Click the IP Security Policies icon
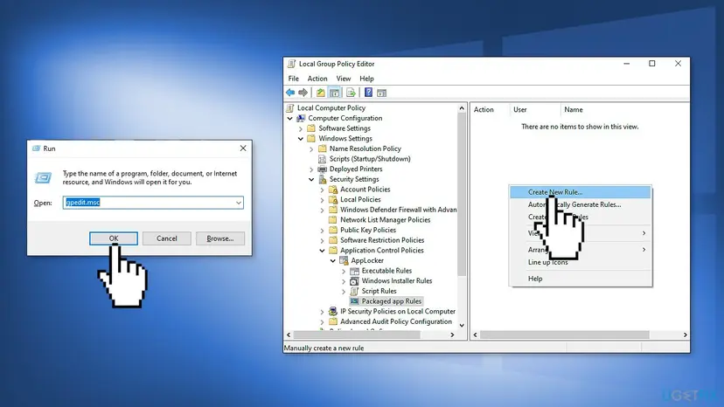This screenshot has width=724, height=407. [333, 311]
